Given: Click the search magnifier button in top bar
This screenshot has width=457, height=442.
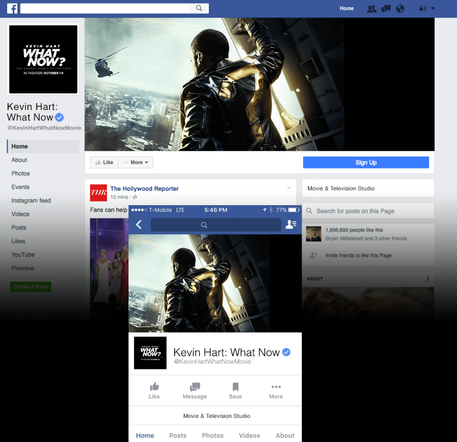Looking at the screenshot, I should coord(199,8).
